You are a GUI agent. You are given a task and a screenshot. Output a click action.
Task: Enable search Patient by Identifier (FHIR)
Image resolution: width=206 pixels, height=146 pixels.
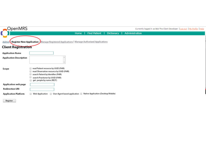coord(31,74)
